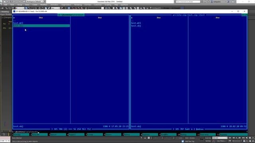Select test.mtl in right archive panel

136,23
